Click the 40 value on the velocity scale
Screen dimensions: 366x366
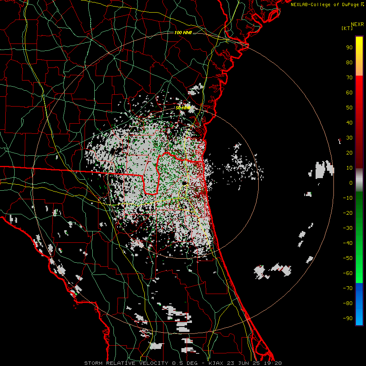pos(349,123)
